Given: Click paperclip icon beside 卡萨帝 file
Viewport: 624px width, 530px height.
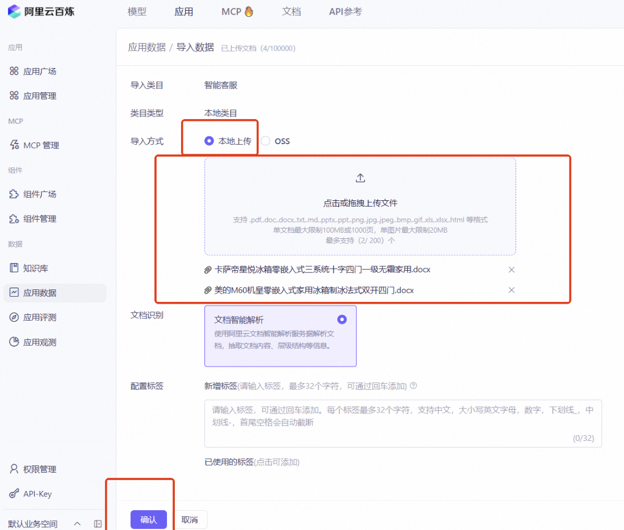Looking at the screenshot, I should (x=208, y=270).
